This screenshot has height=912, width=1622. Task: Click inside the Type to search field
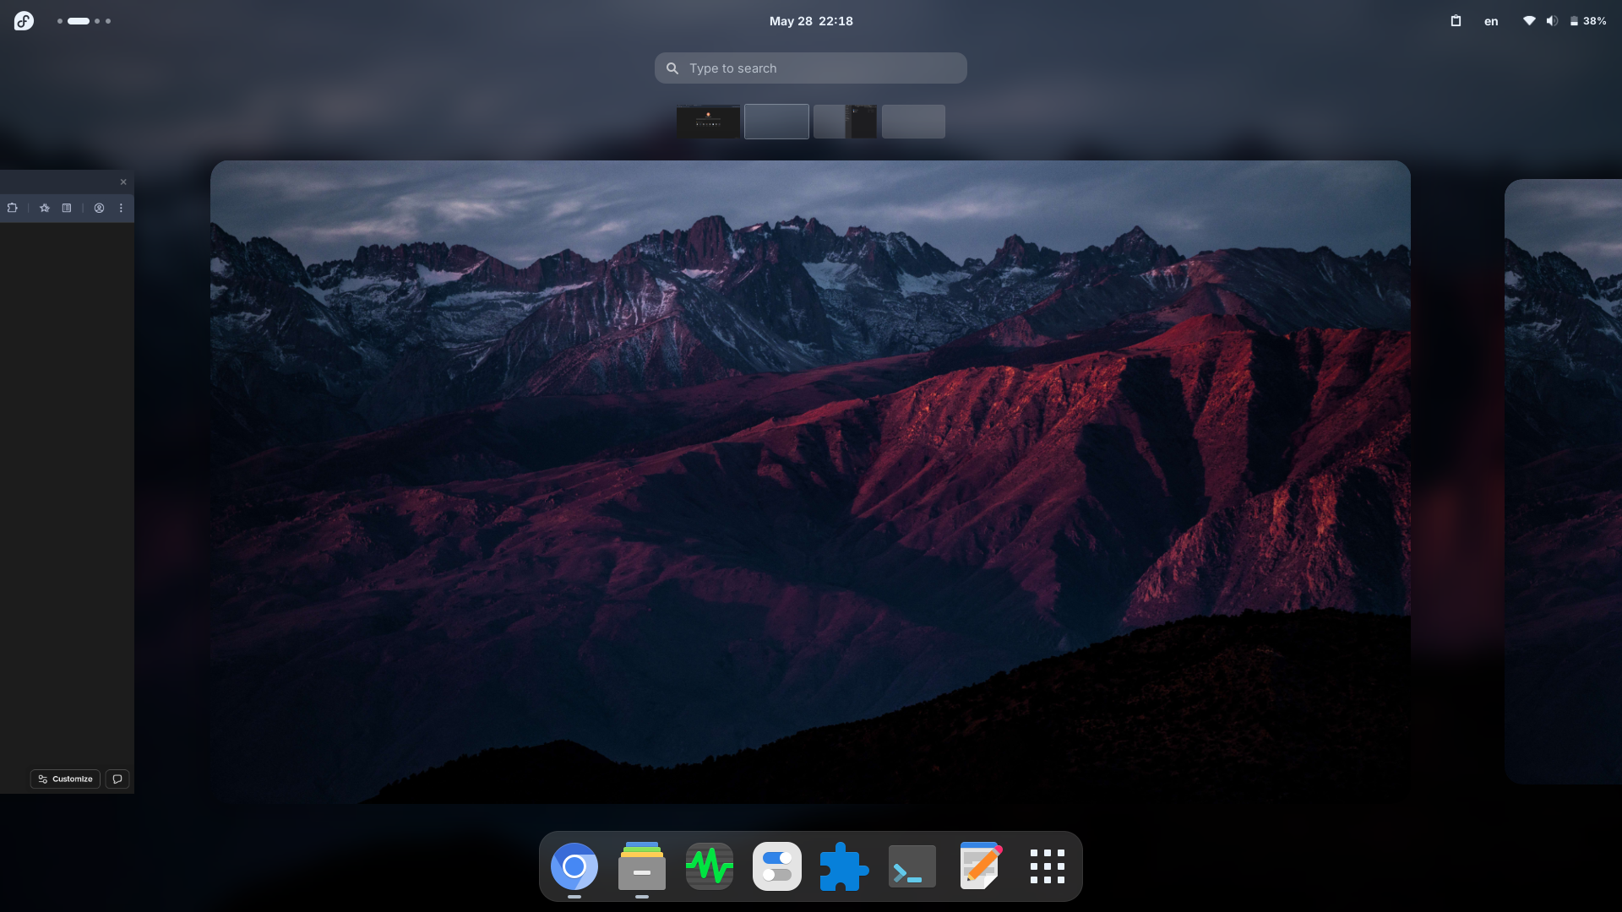(x=811, y=68)
